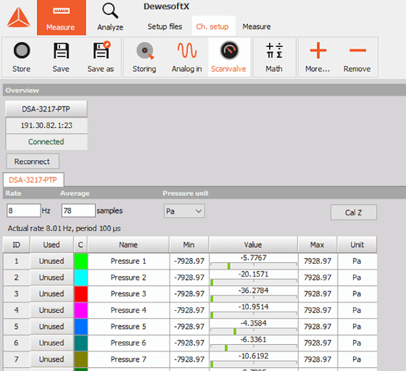Click cyan color swatch of Pressure 2
This screenshot has width=406, height=371.
(81, 277)
